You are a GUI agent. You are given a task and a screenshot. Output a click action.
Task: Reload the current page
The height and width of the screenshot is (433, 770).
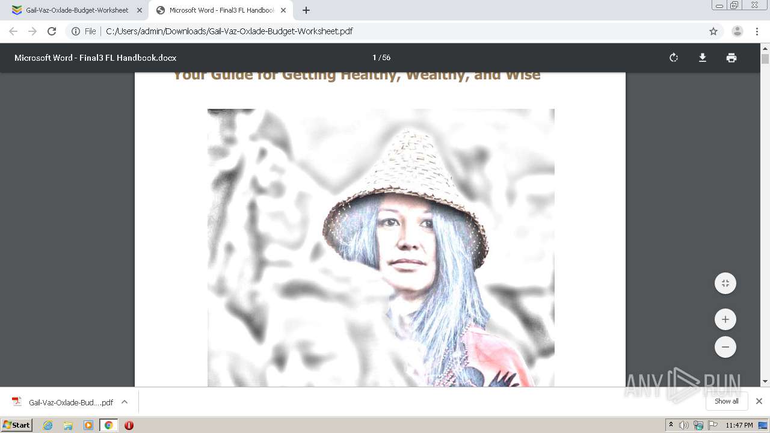pos(52,31)
